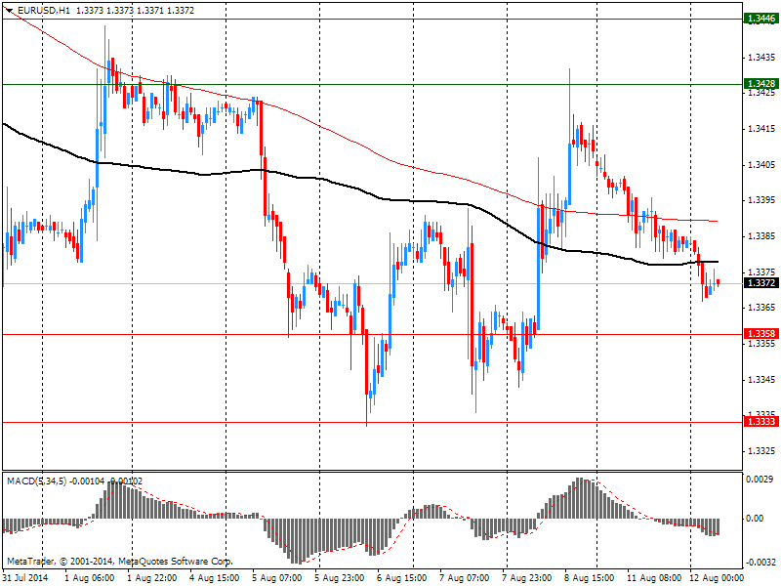
Task: Click the small triangle beside EURUSD,H1
Action: point(10,11)
